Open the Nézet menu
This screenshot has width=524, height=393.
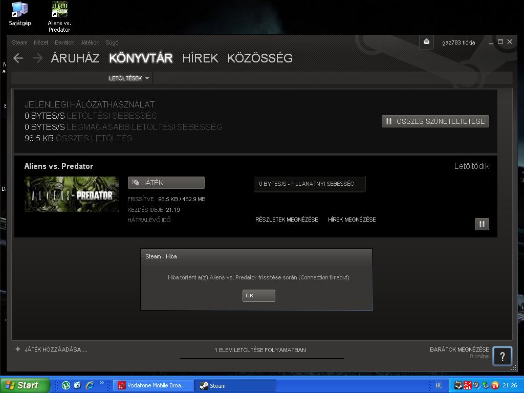[x=41, y=42]
